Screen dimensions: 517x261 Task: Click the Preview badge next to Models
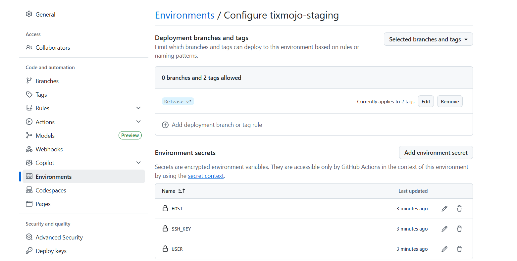click(130, 135)
